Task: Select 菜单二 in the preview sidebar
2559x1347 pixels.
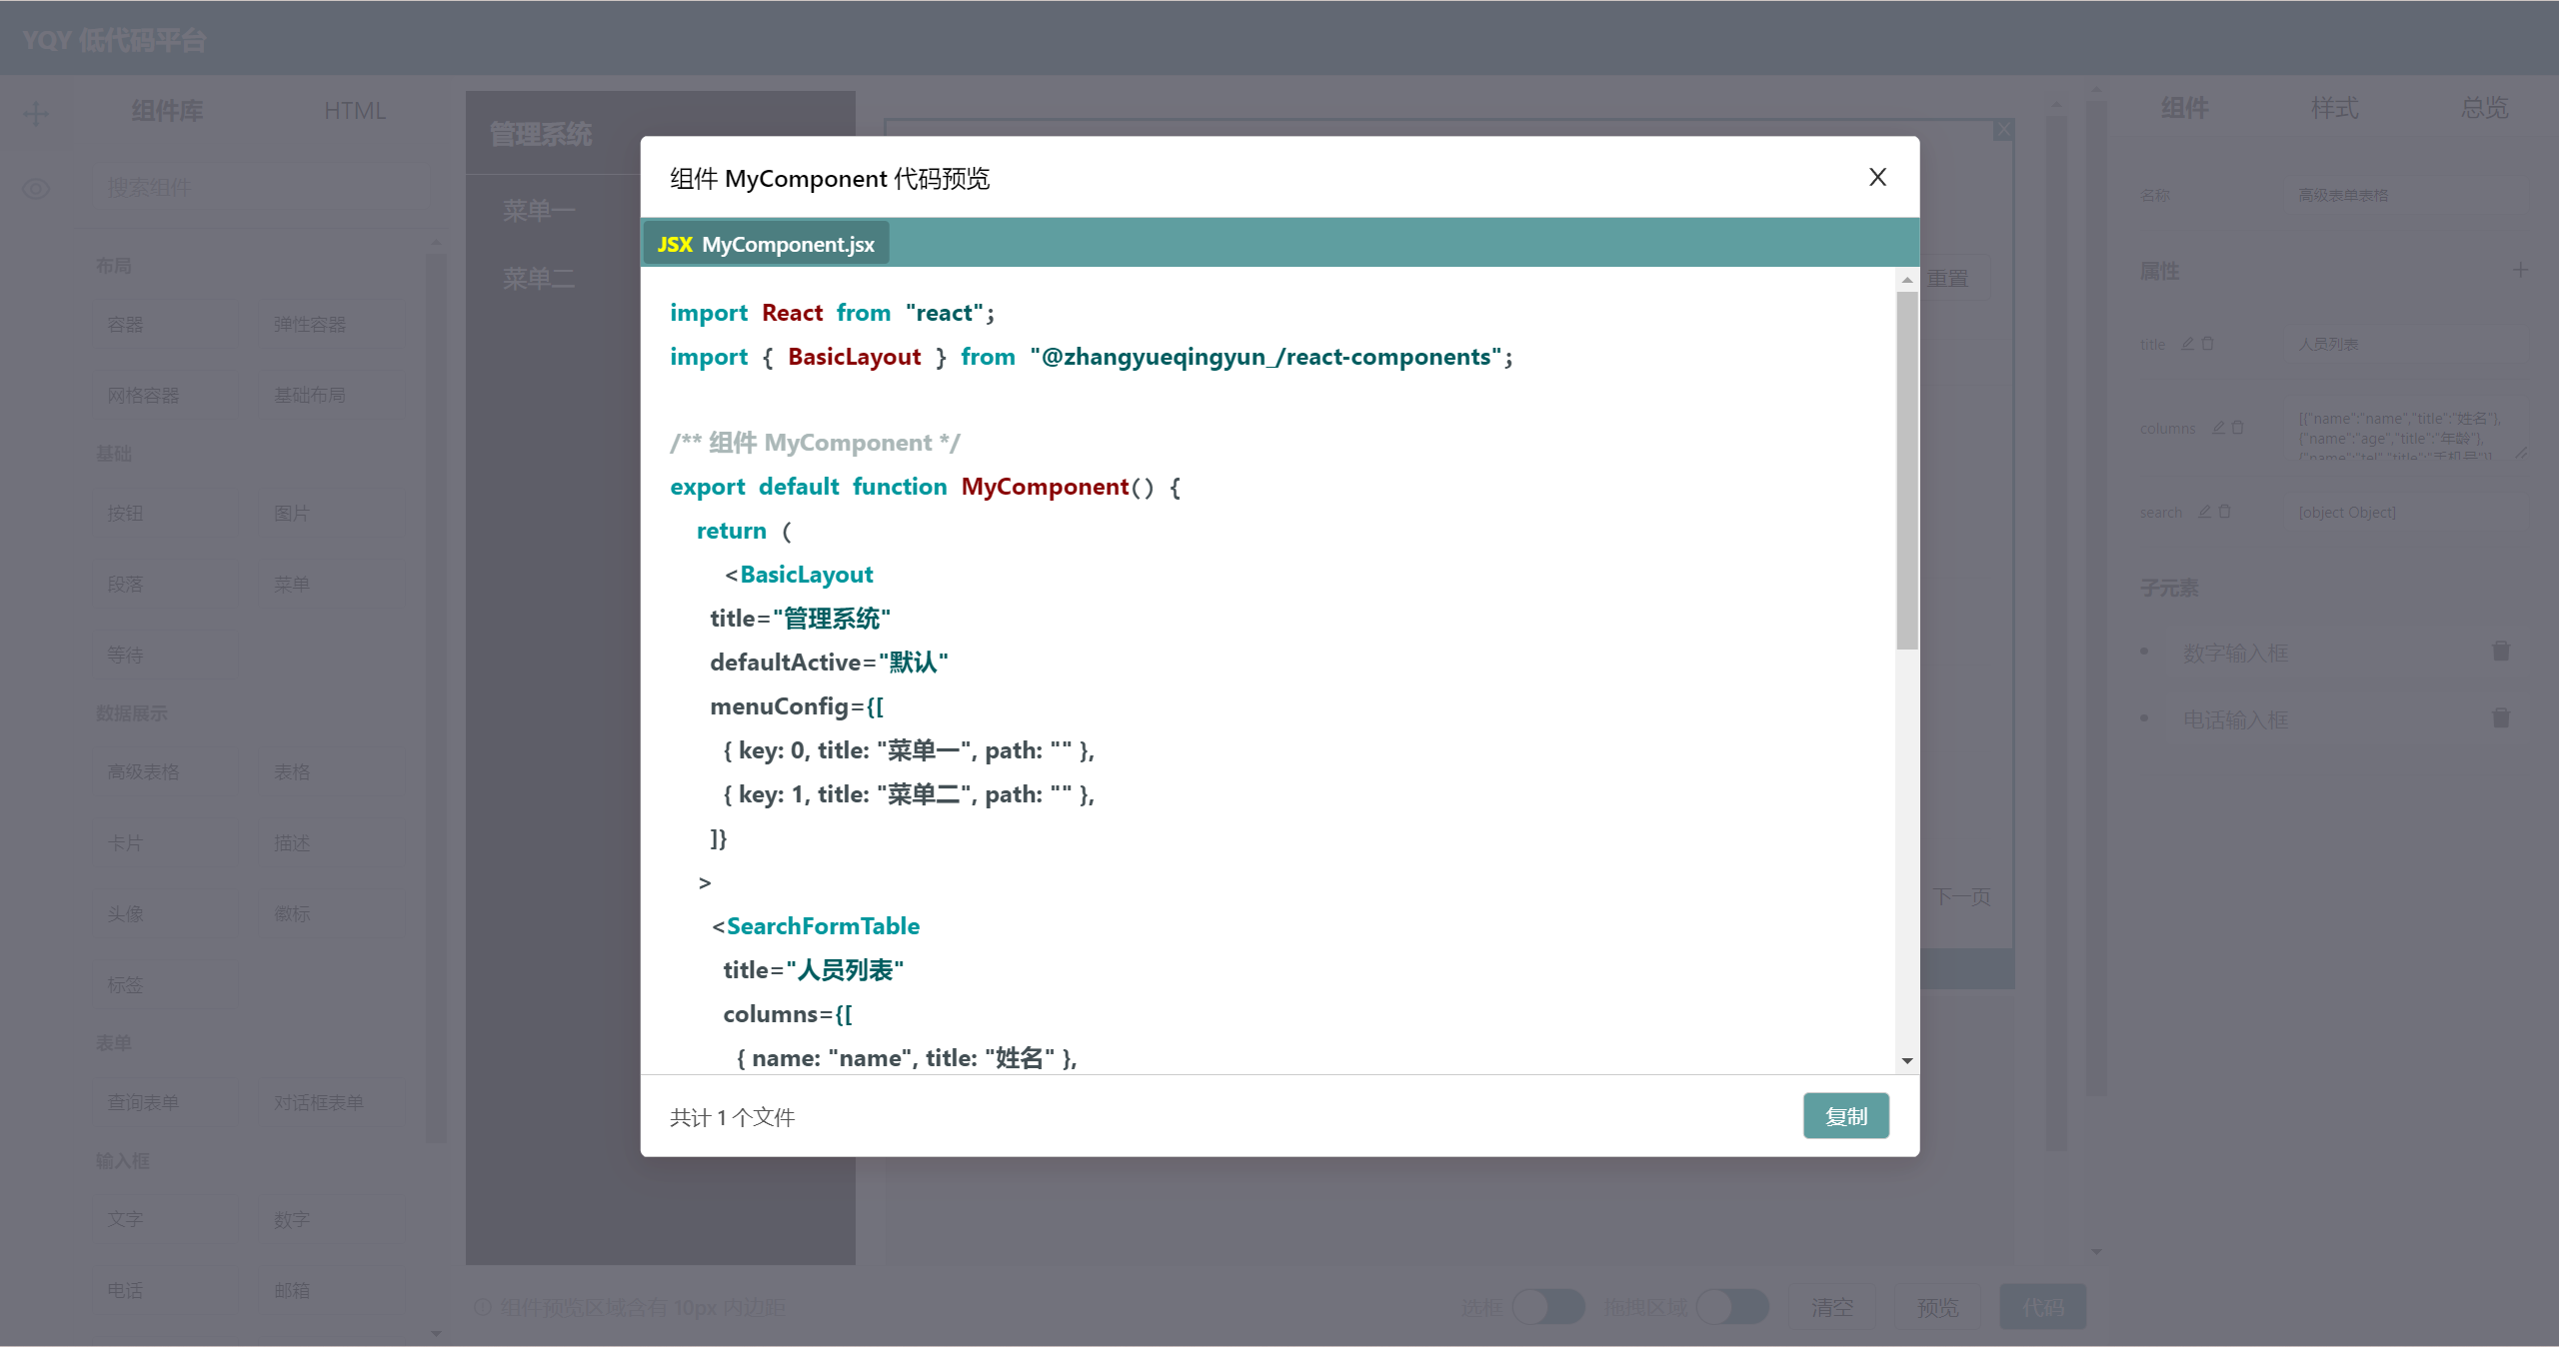Action: 539,279
